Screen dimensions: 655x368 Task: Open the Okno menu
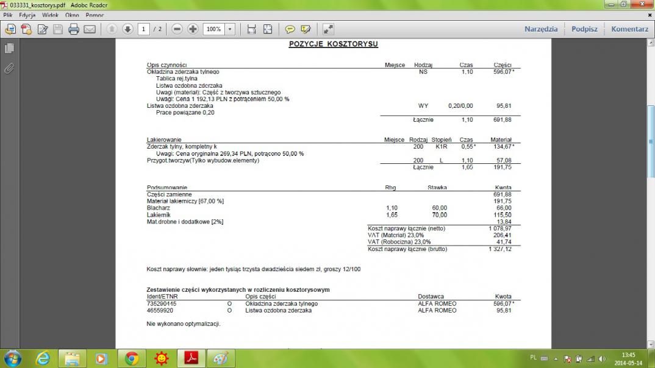pos(72,15)
